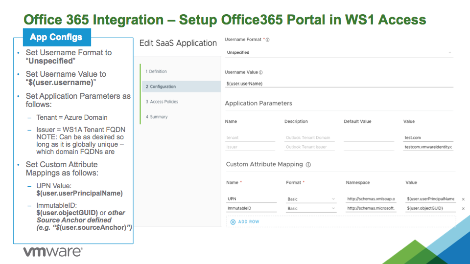Click the Username Format info icon
The width and height of the screenshot is (470, 264).
(267, 40)
